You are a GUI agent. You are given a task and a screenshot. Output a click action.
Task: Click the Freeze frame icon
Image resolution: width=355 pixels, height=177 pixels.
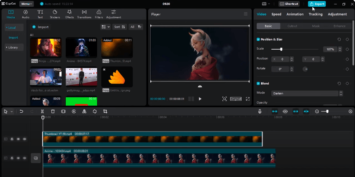[x=63, y=111]
